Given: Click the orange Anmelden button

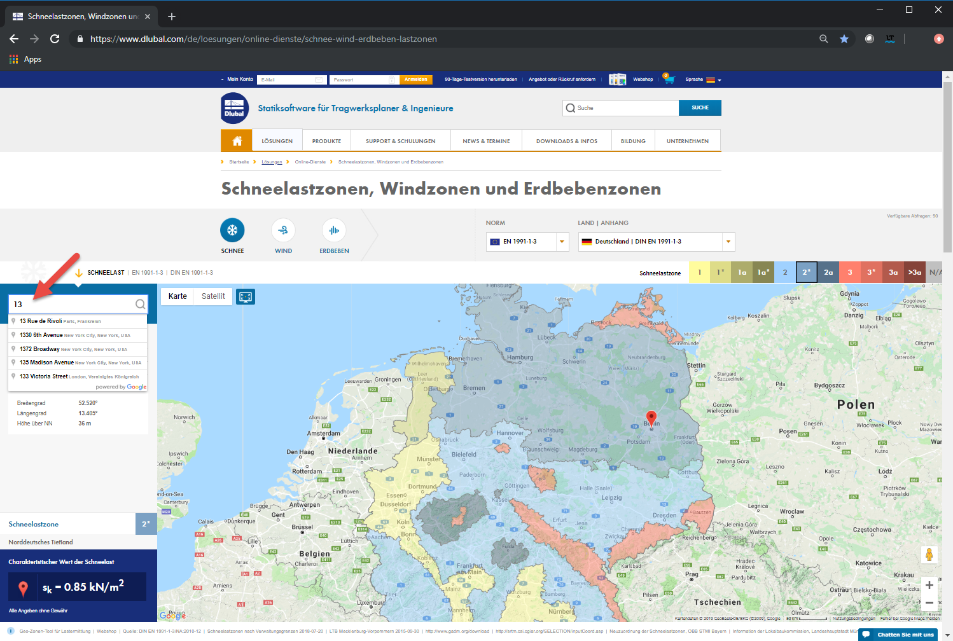Looking at the screenshot, I should click(416, 79).
